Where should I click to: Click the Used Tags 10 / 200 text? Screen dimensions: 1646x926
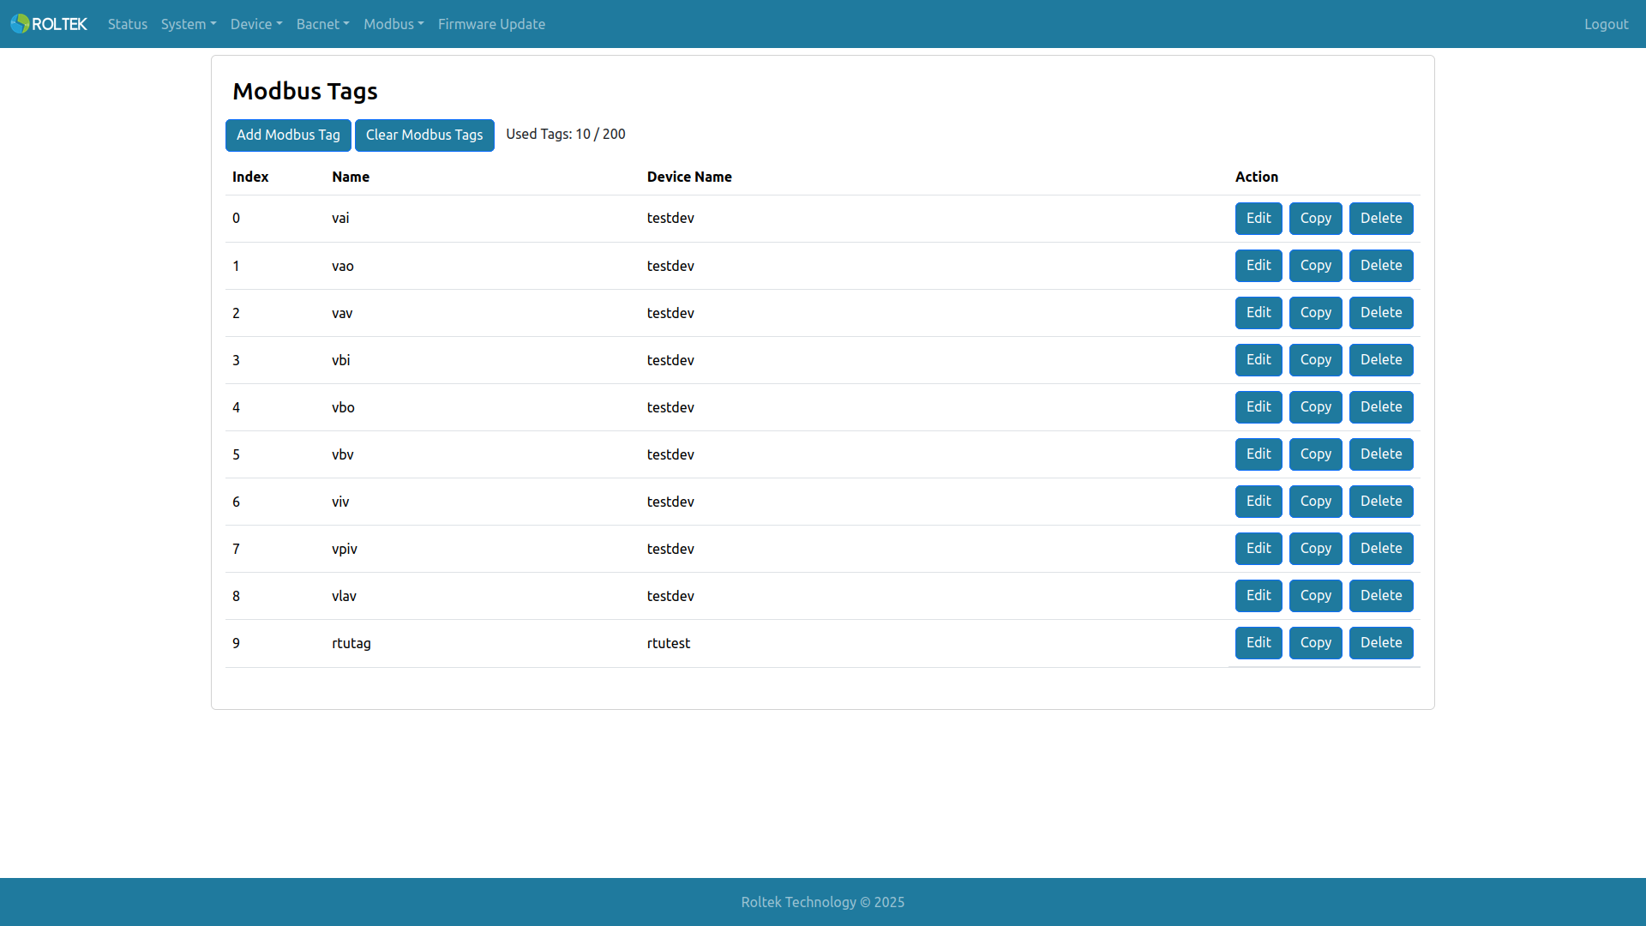(x=566, y=134)
